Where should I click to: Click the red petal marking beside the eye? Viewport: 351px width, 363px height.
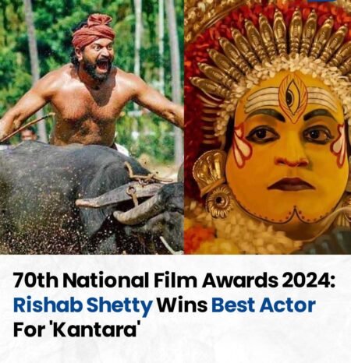[x=241, y=146]
